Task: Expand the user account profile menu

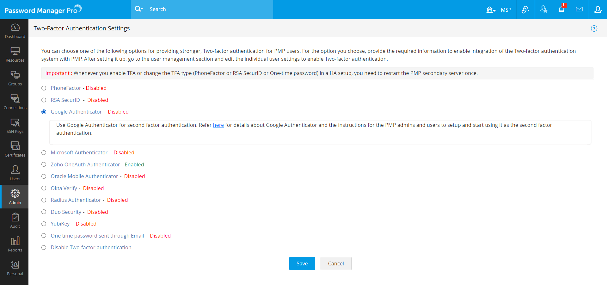Action: pos(598,9)
